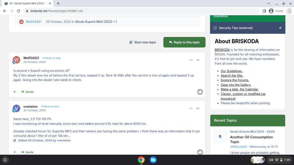Image resolution: width=294 pixels, height=165 pixels.
Task: Open Chrome from the shelf
Action: (141, 160)
